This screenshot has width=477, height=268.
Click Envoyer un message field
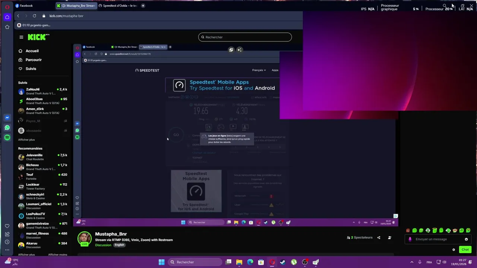point(438,239)
